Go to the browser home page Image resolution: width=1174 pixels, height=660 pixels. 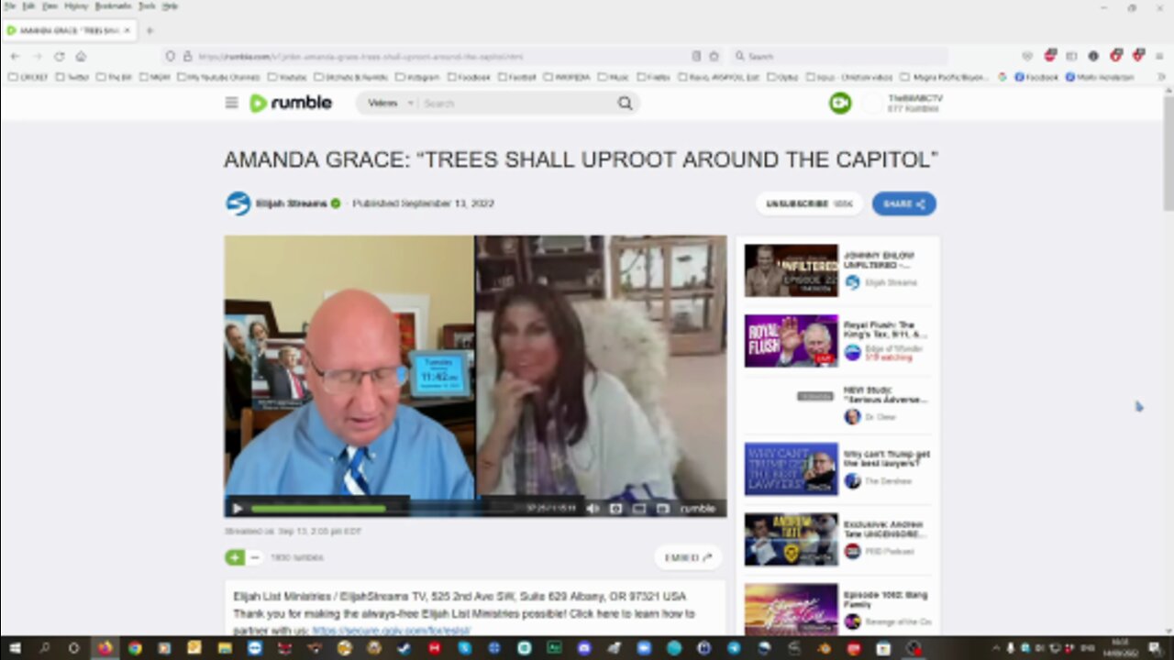click(81, 56)
